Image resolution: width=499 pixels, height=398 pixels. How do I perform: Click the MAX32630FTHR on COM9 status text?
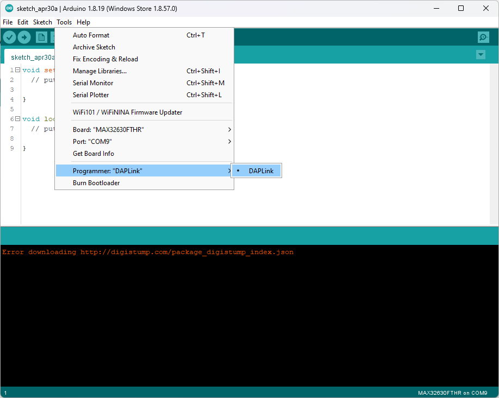coord(452,393)
